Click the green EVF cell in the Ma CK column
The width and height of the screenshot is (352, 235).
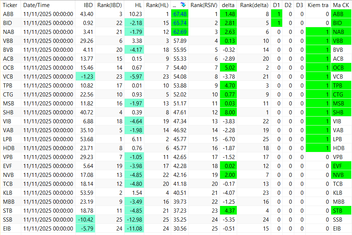tap(341, 166)
